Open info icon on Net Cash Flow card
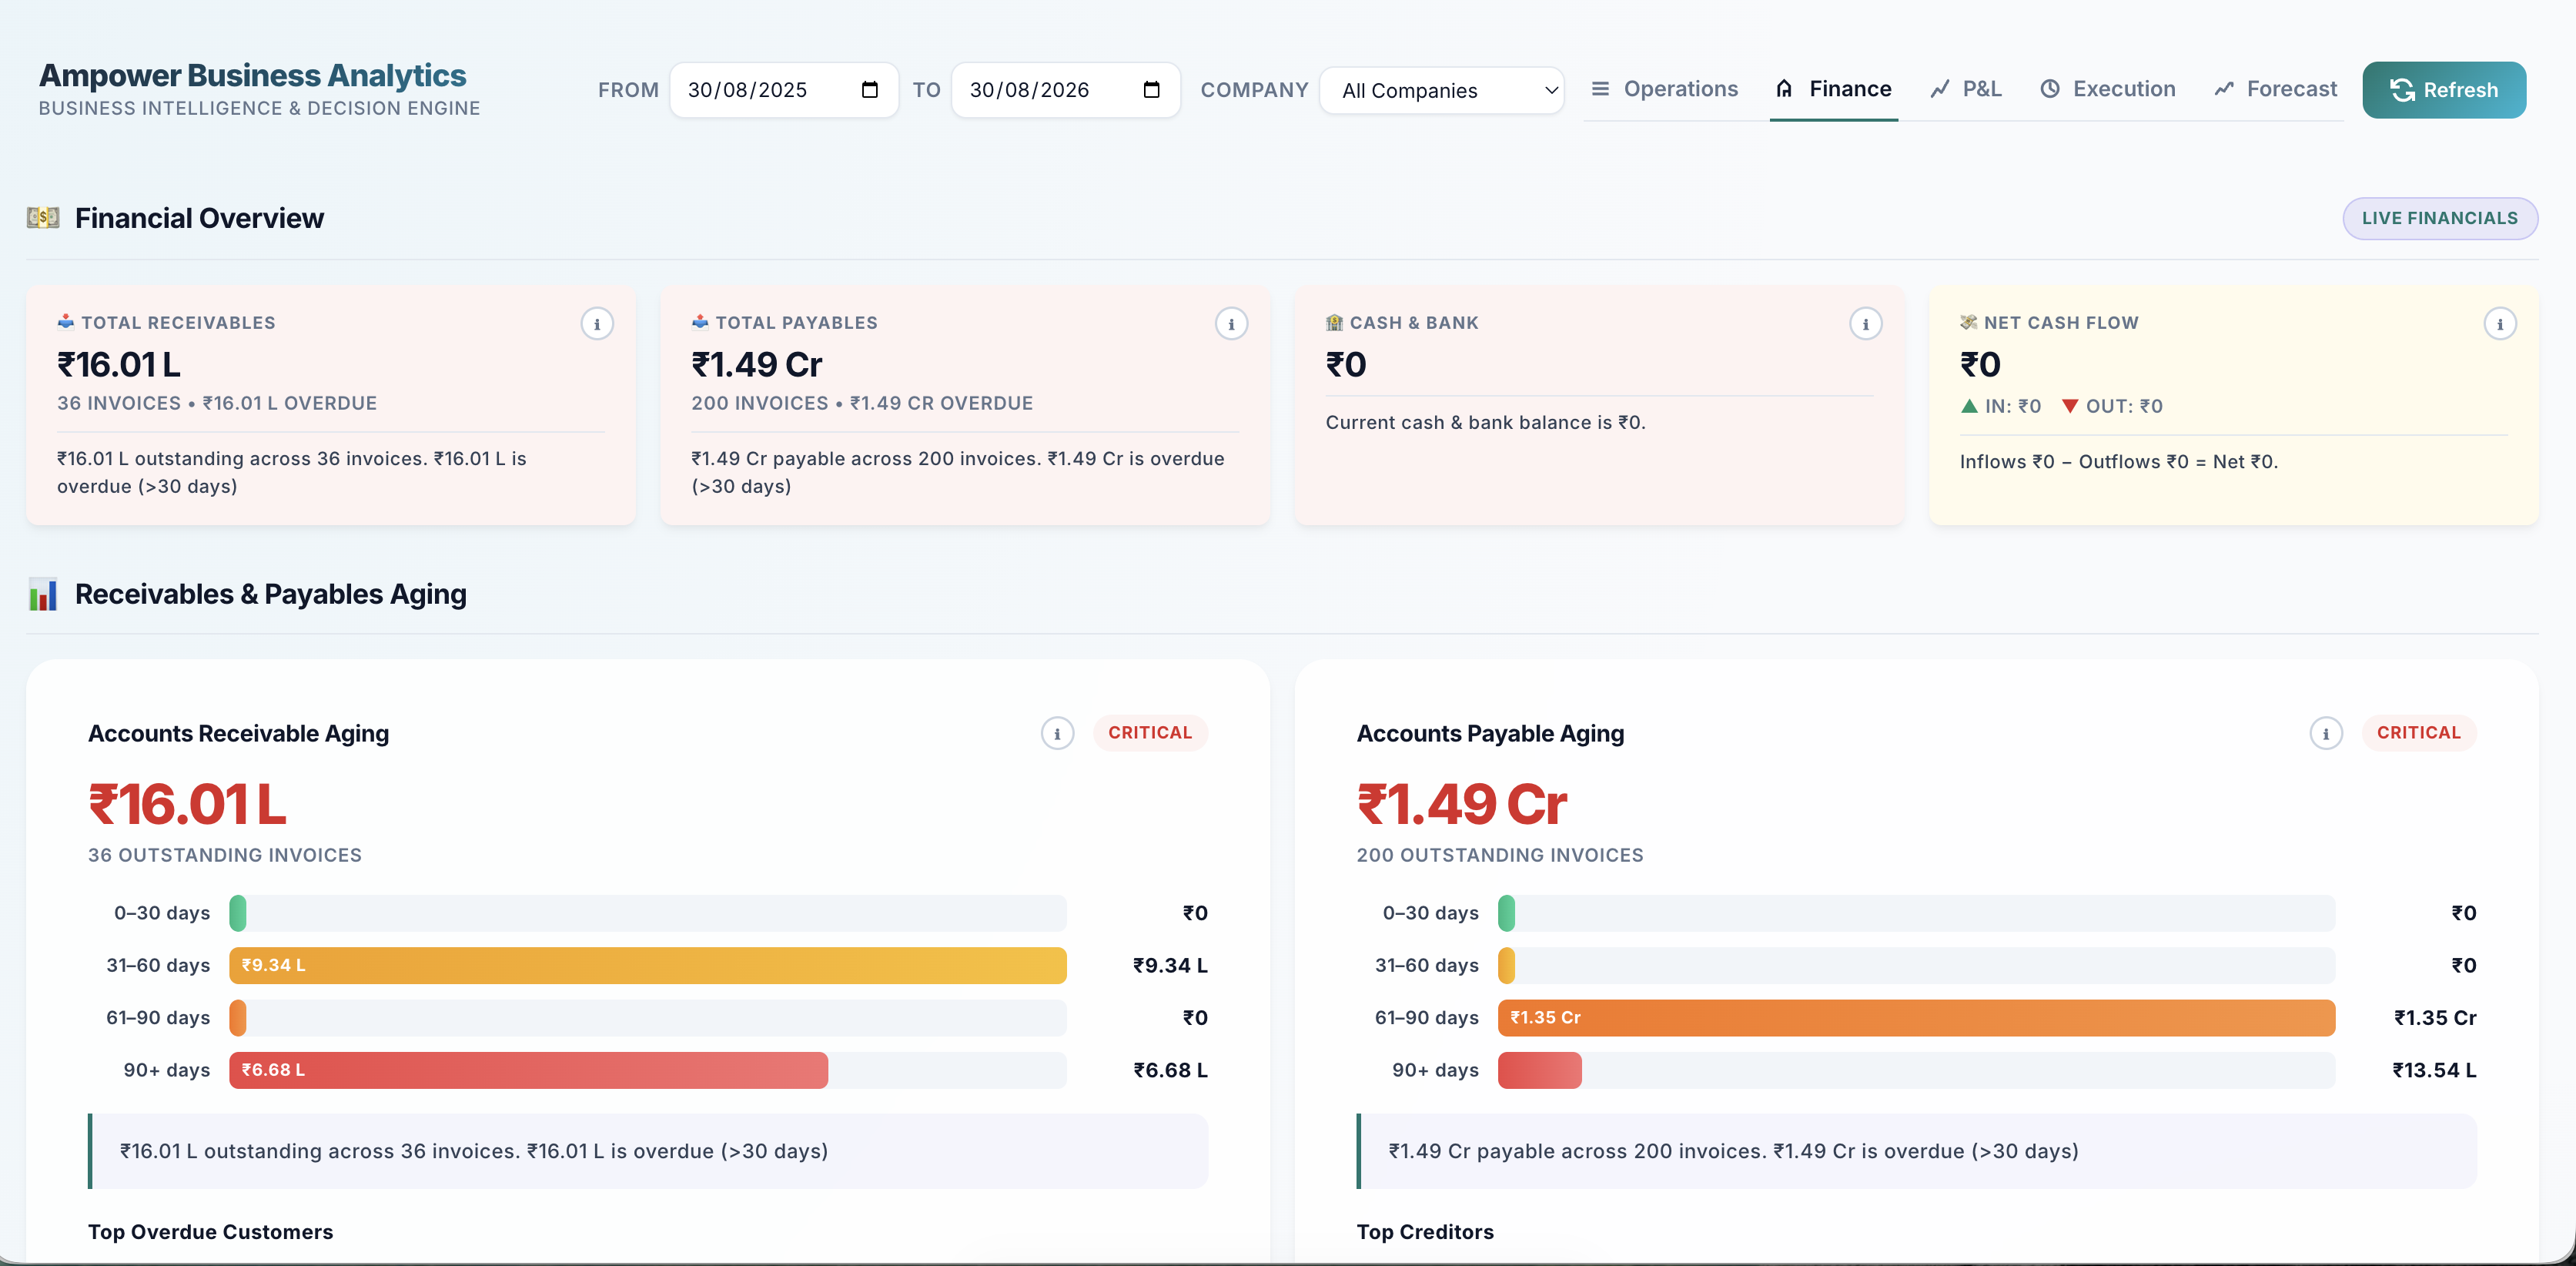 (x=2499, y=324)
